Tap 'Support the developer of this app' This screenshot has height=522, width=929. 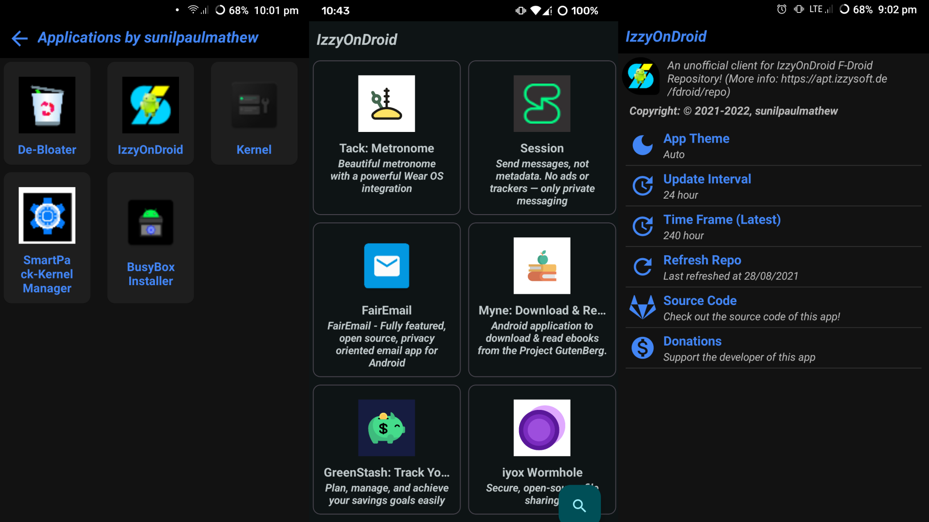tap(739, 358)
